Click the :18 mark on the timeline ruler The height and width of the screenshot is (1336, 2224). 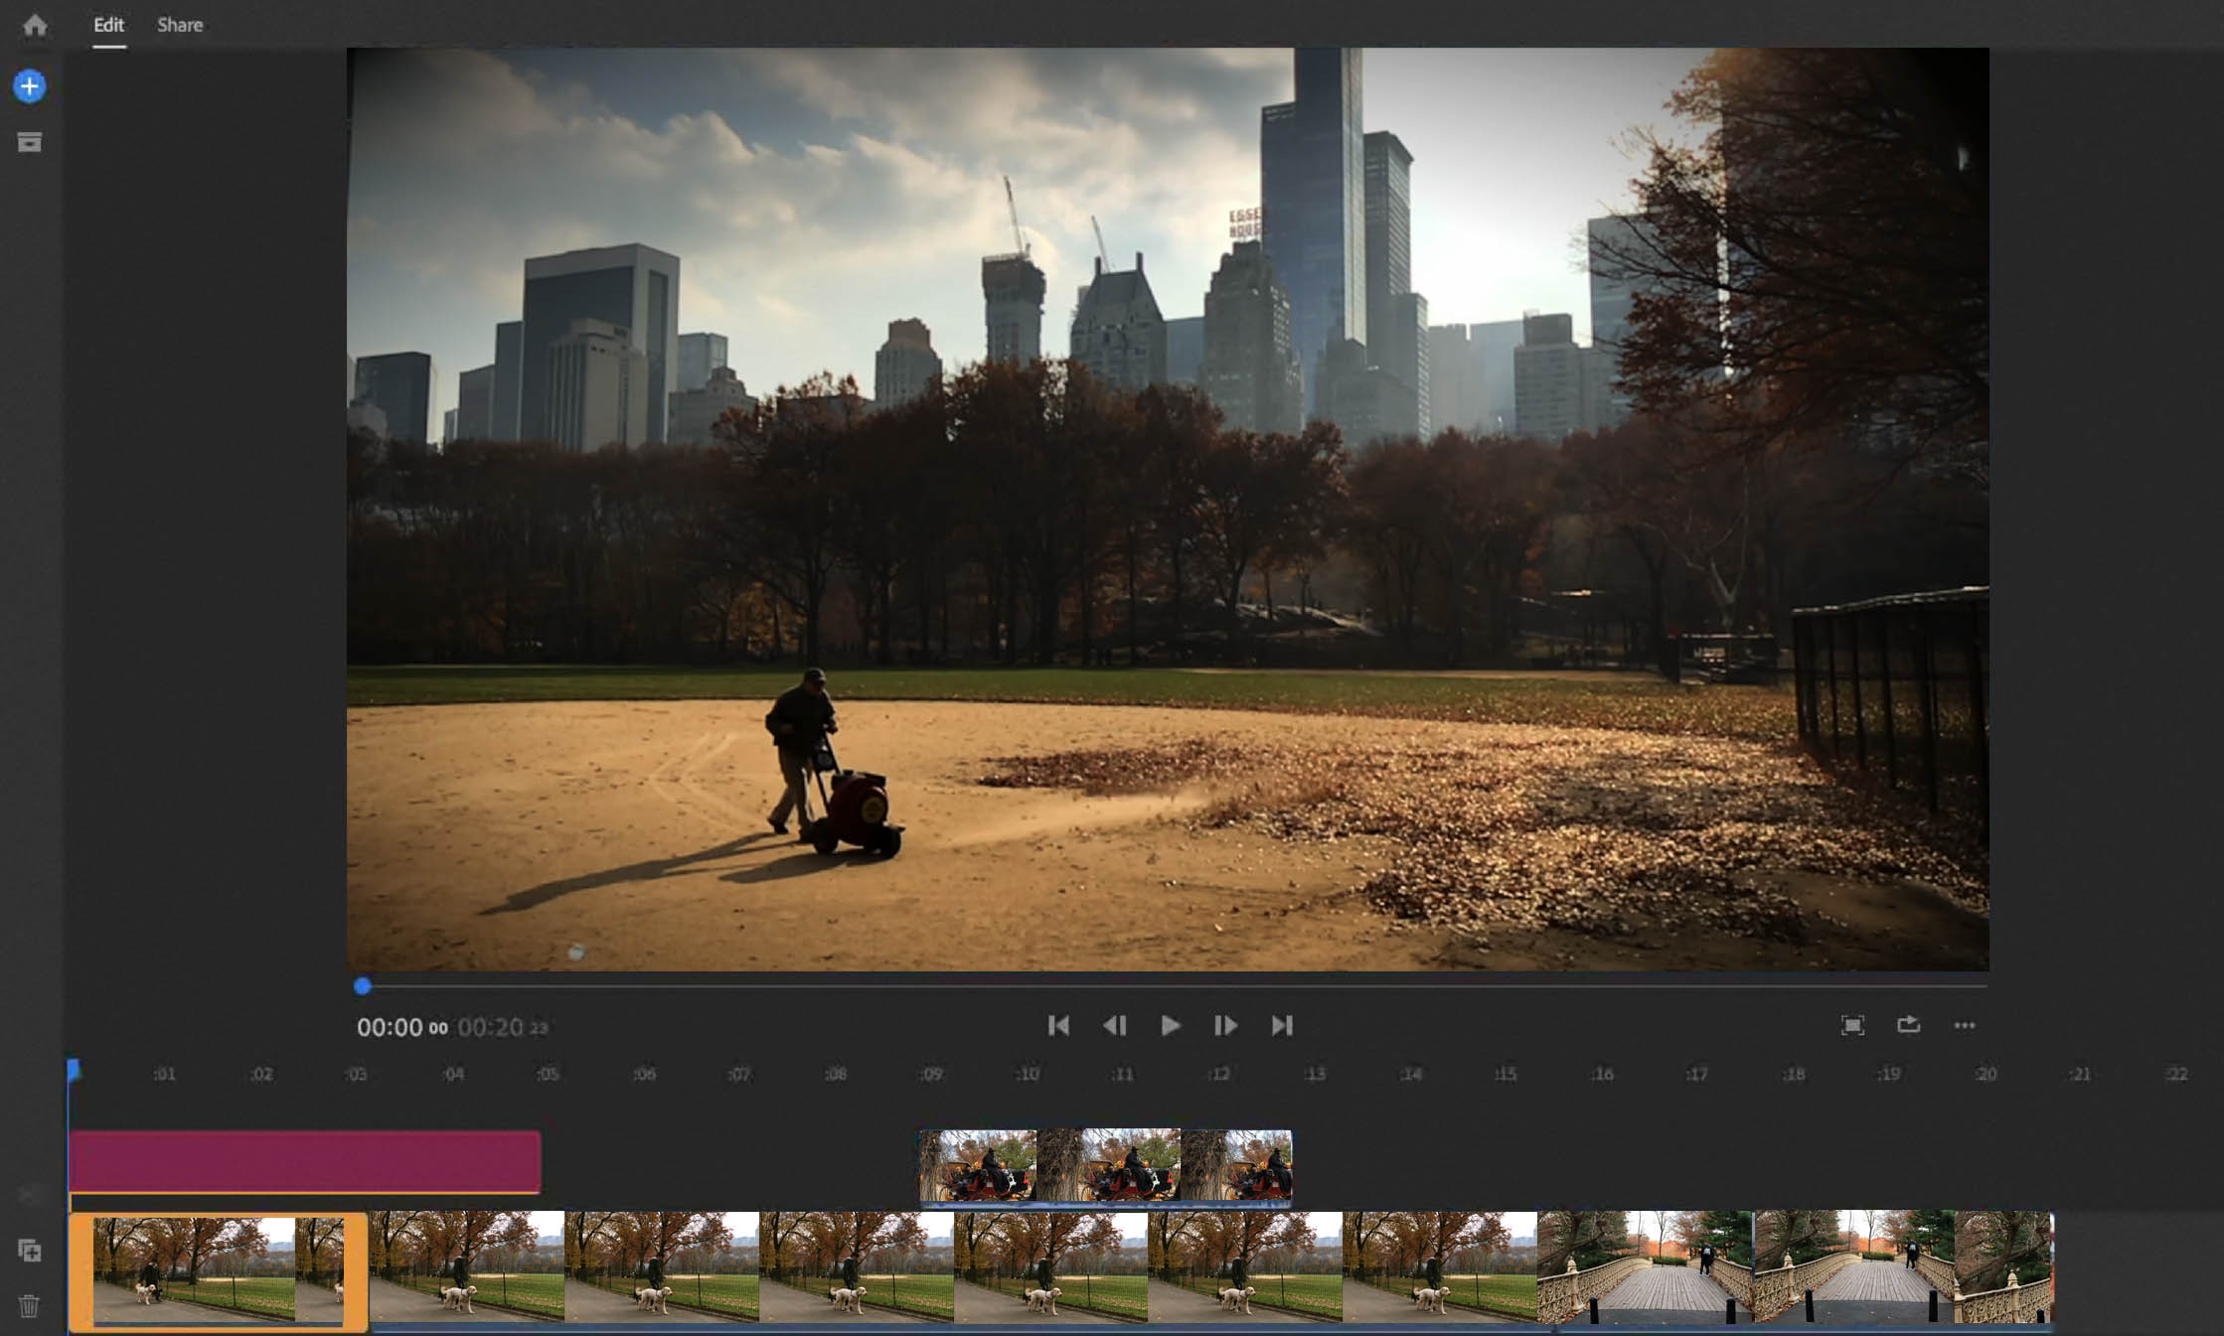coord(1794,1074)
